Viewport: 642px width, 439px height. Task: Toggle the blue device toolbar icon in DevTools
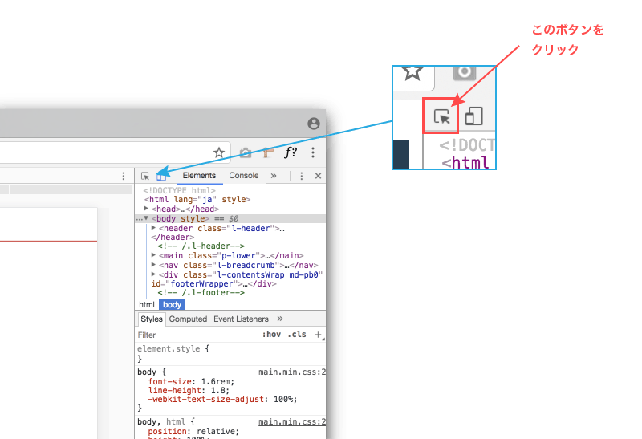pos(161,176)
